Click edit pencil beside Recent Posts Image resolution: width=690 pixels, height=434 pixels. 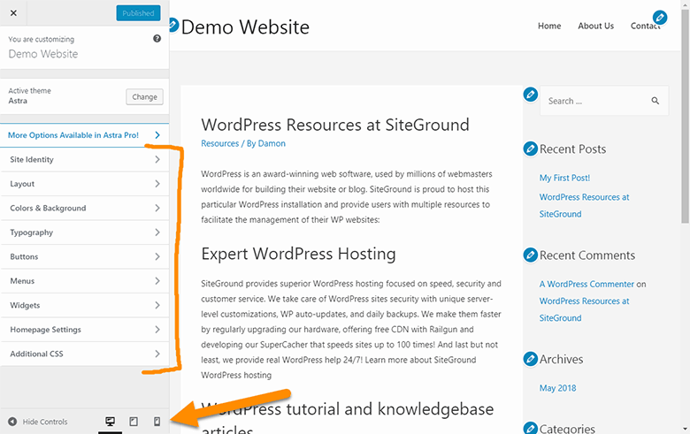[x=531, y=148]
